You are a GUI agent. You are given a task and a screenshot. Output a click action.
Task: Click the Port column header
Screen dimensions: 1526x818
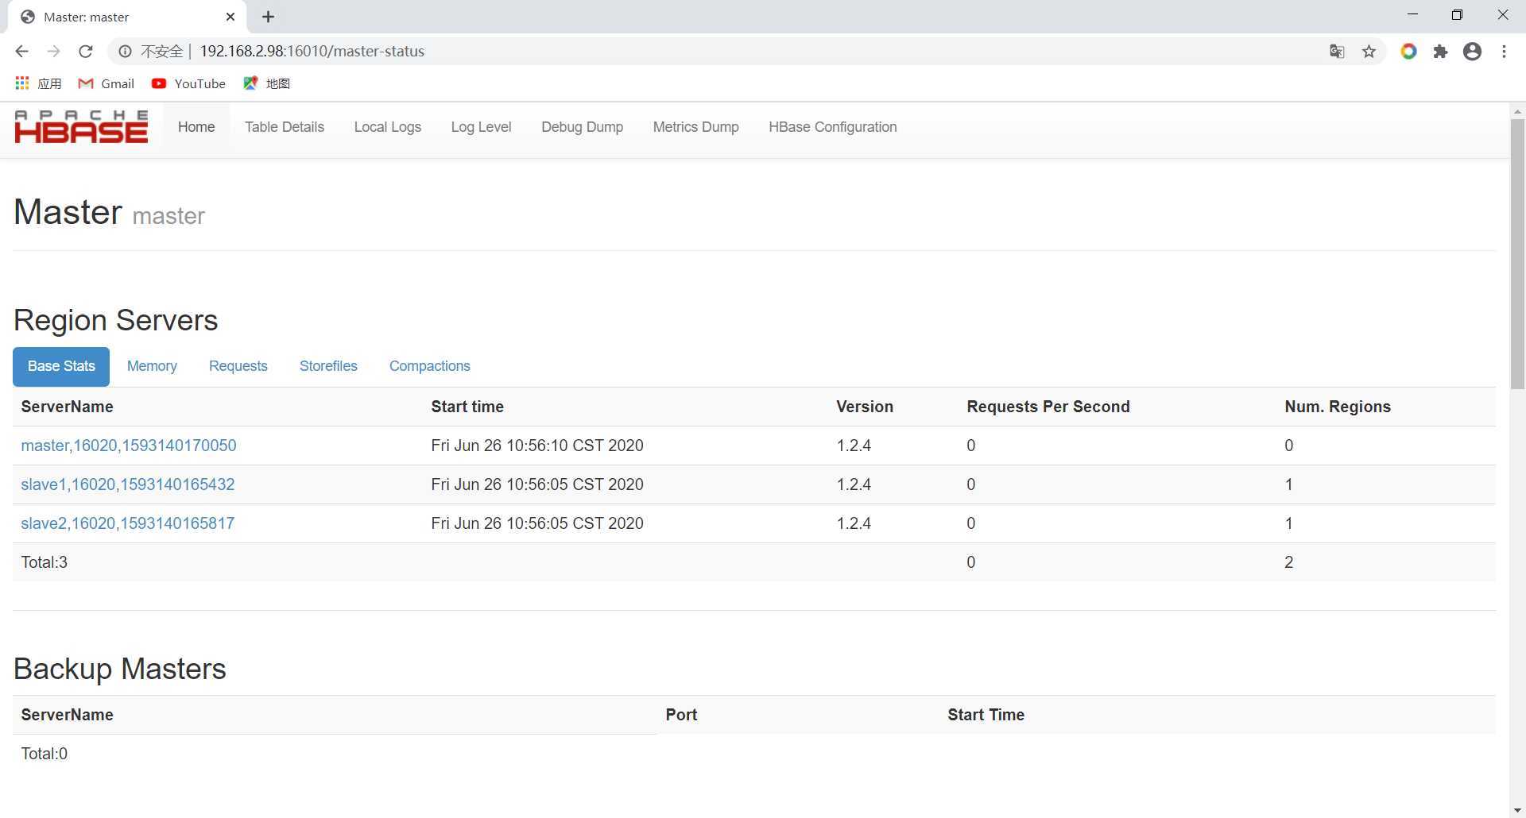tap(681, 715)
